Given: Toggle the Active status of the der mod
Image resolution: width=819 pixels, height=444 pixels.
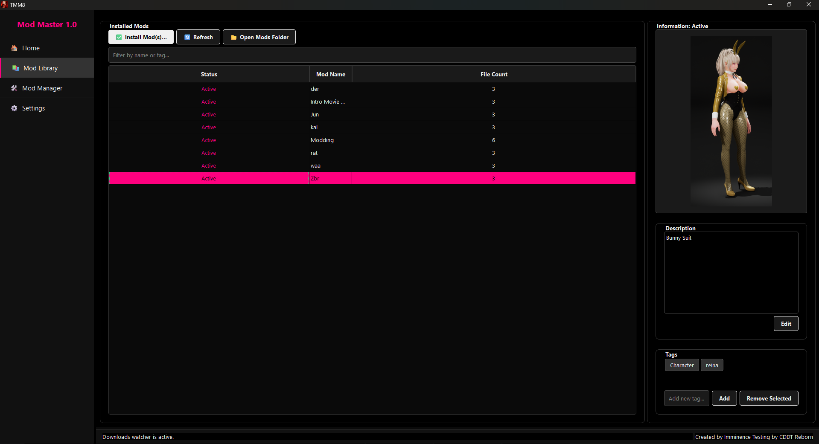Looking at the screenshot, I should tap(209, 89).
